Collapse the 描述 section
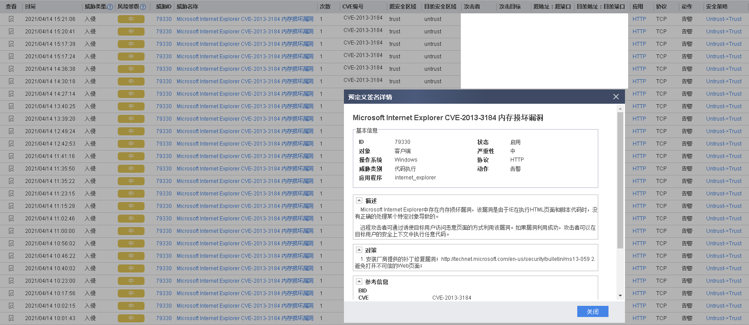The image size is (749, 325). pos(359,200)
